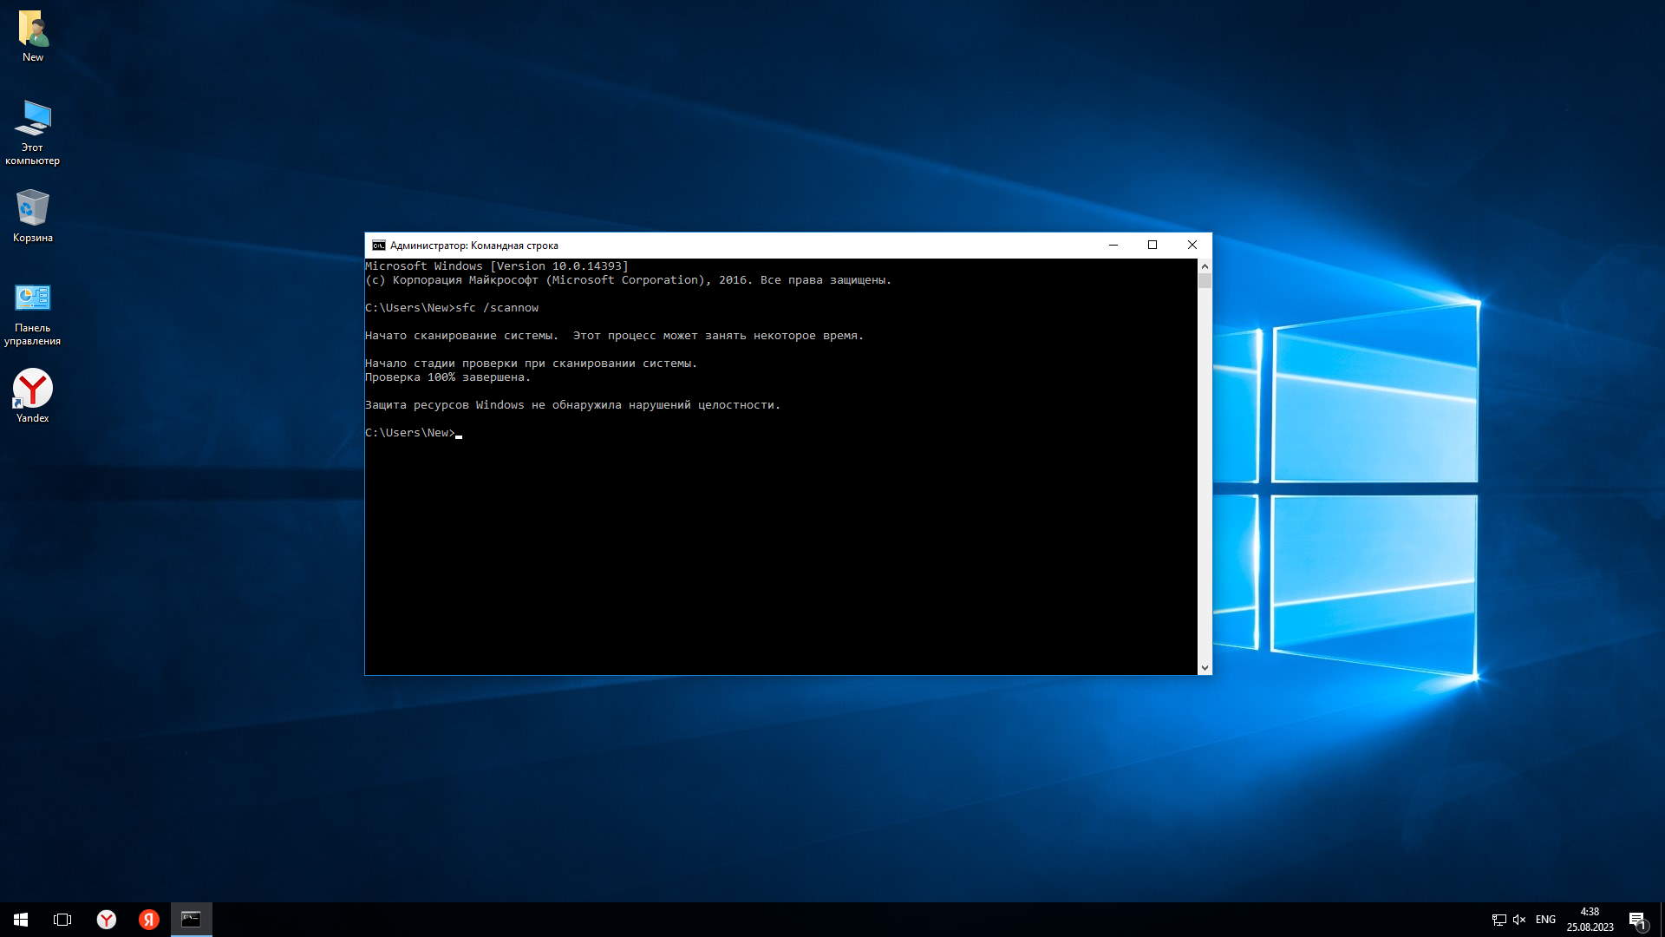Open the Action Center notifications icon
Screen dimensions: 1665x937
(x=1636, y=920)
